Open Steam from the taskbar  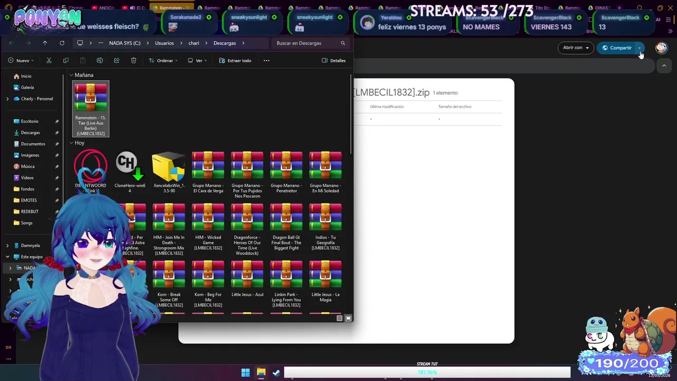pos(276,373)
